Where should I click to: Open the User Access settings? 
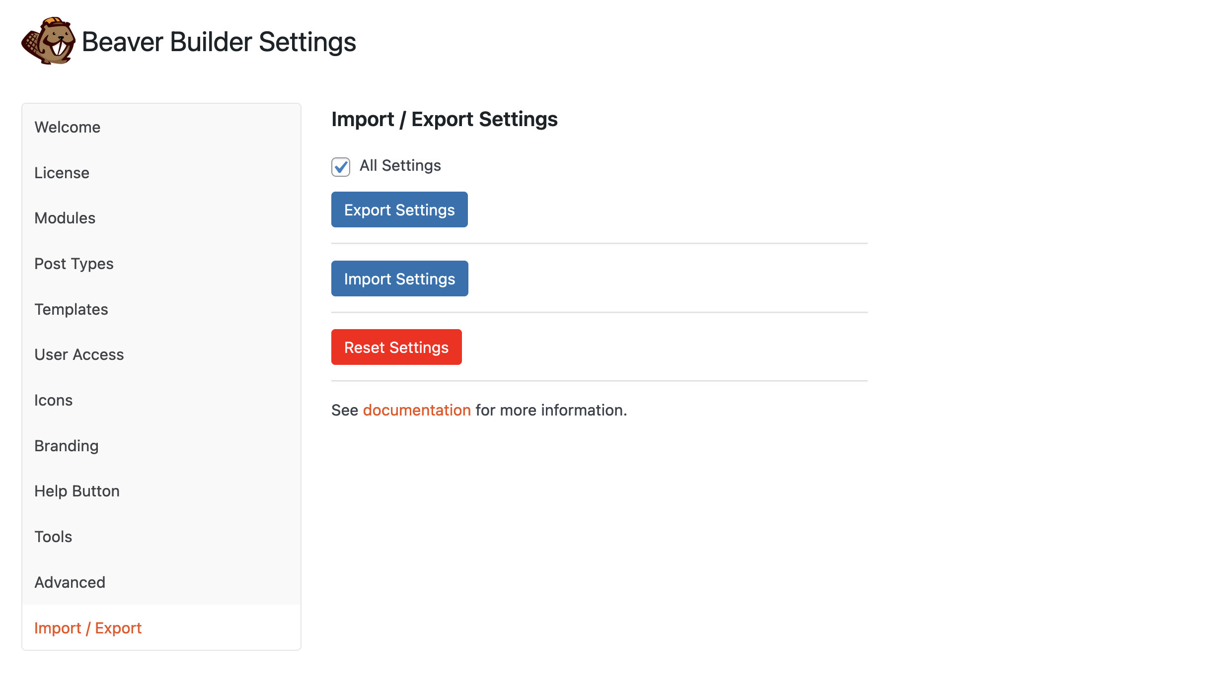point(79,354)
